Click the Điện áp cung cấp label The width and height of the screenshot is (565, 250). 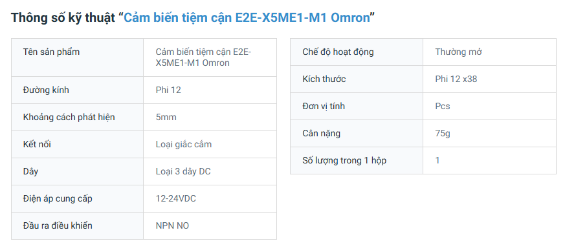point(58,198)
